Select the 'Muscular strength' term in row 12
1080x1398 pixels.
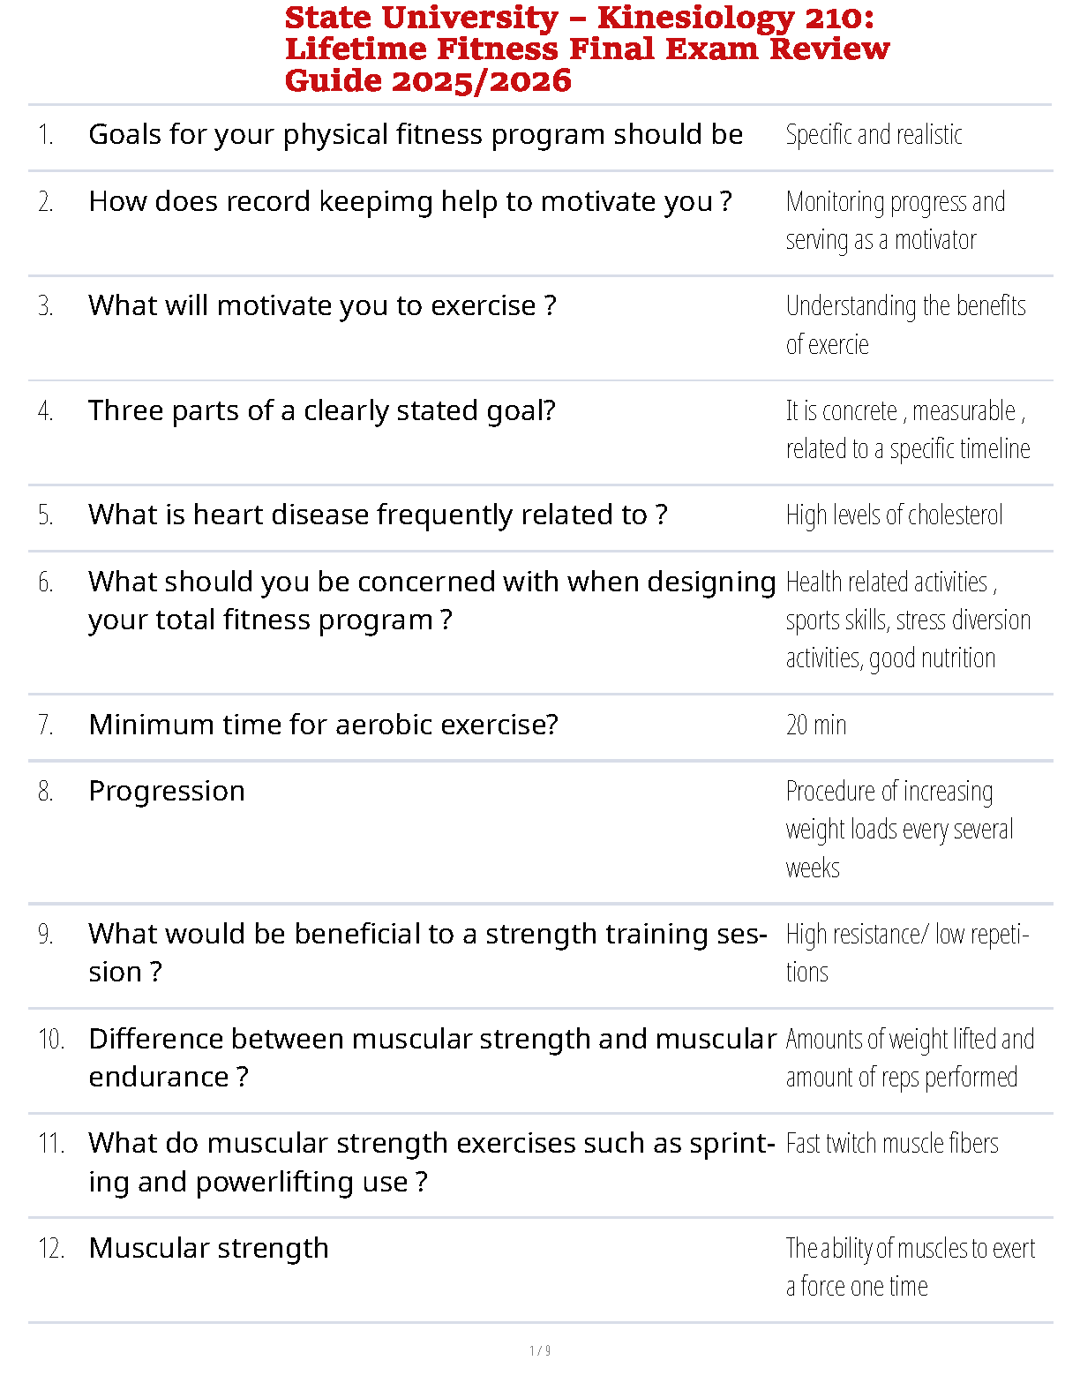(208, 1248)
